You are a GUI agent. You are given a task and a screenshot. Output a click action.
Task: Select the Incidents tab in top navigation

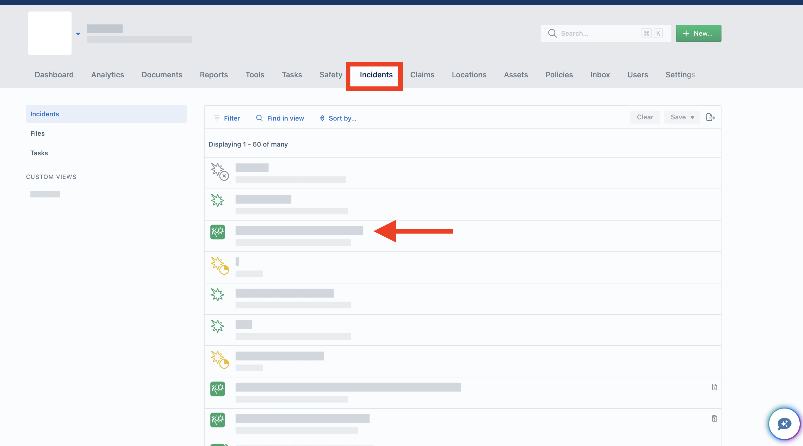[x=376, y=75]
